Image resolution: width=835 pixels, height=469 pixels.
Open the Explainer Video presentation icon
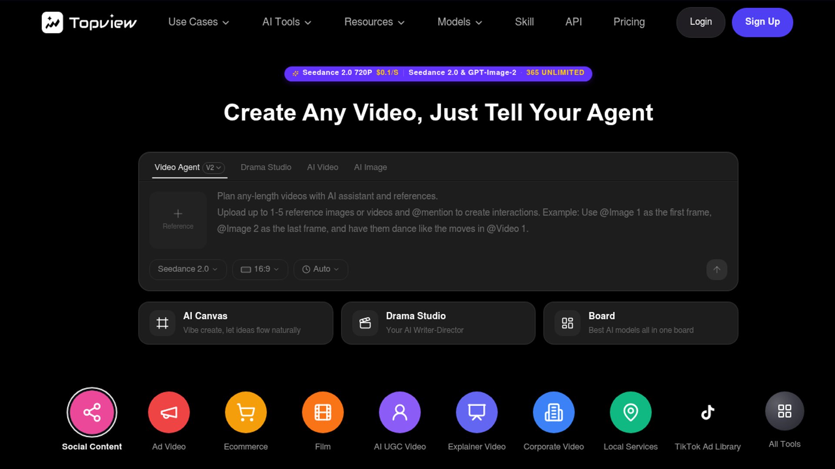click(x=477, y=412)
